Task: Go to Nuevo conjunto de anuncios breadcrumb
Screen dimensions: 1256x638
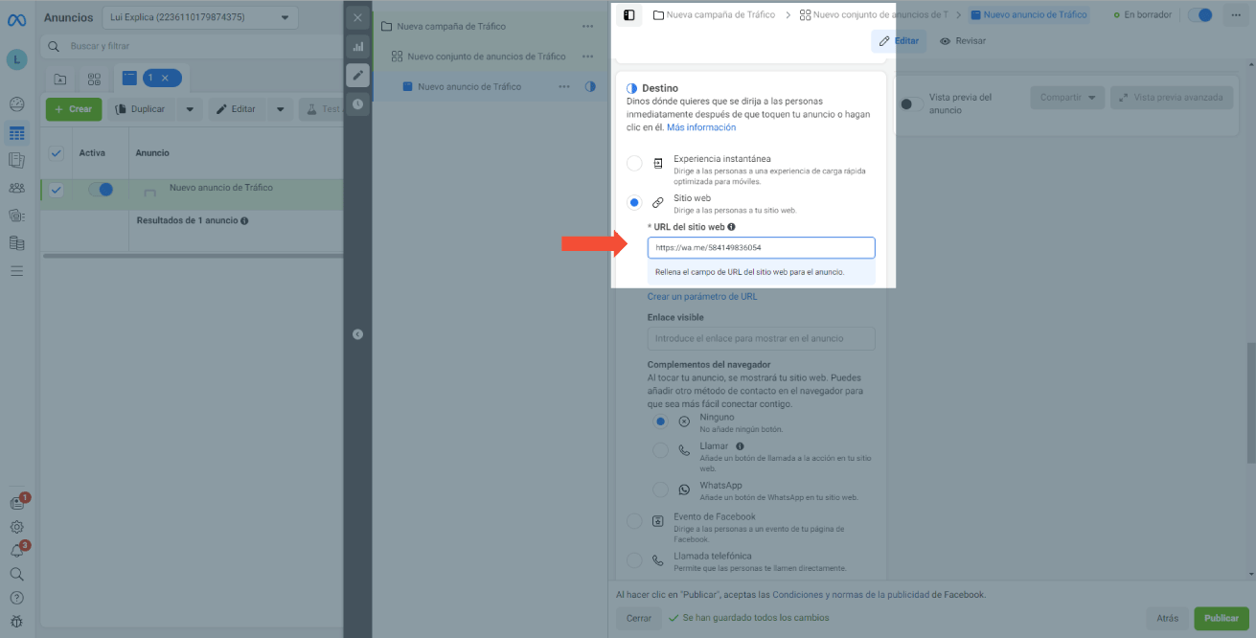Action: click(x=874, y=15)
